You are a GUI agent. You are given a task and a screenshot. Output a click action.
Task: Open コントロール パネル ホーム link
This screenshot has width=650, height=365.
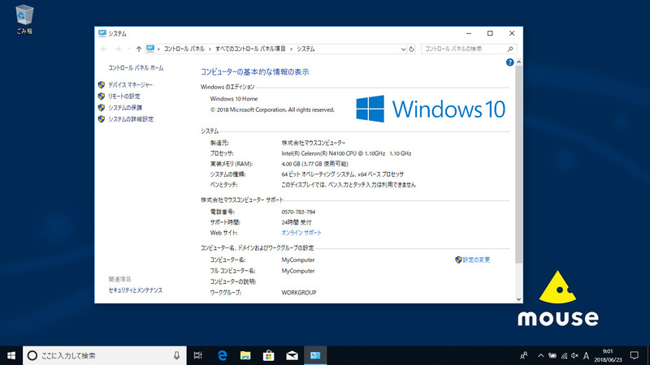(x=136, y=68)
